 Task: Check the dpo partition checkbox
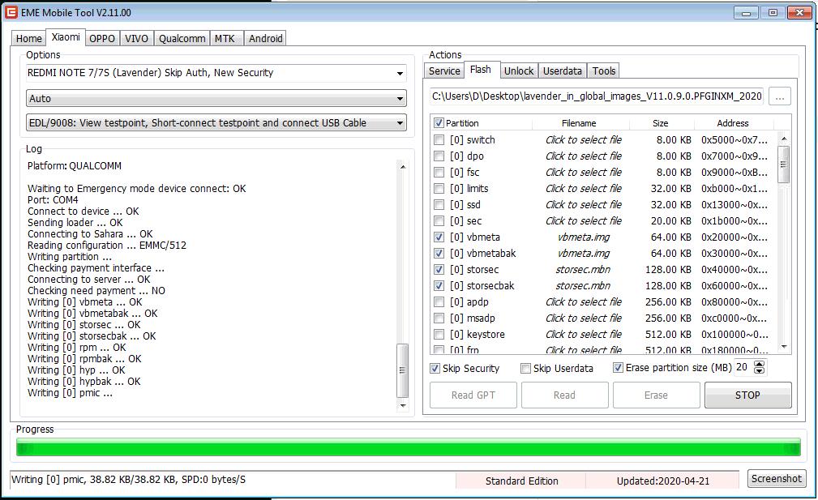pos(439,156)
